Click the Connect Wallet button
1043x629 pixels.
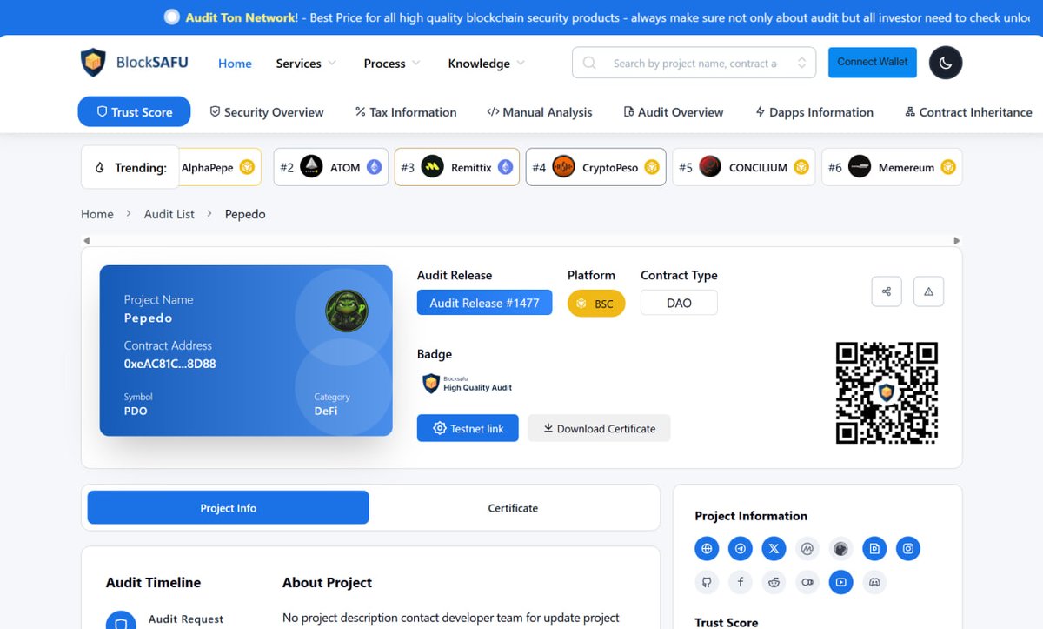coord(873,63)
